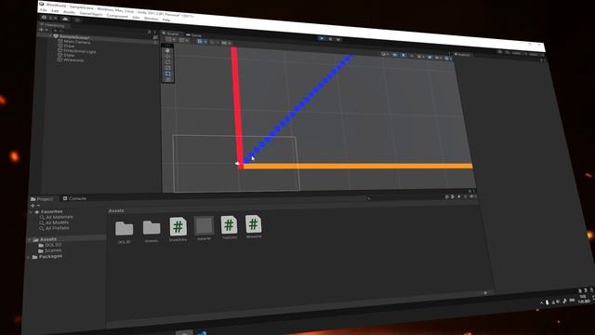
Task: Select the Scale tool in Scene overlay
Action: (x=167, y=68)
